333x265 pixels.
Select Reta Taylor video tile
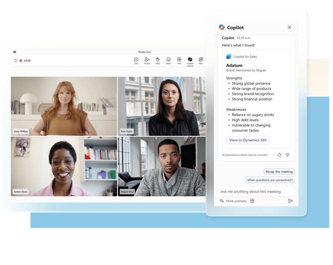(x=162, y=106)
